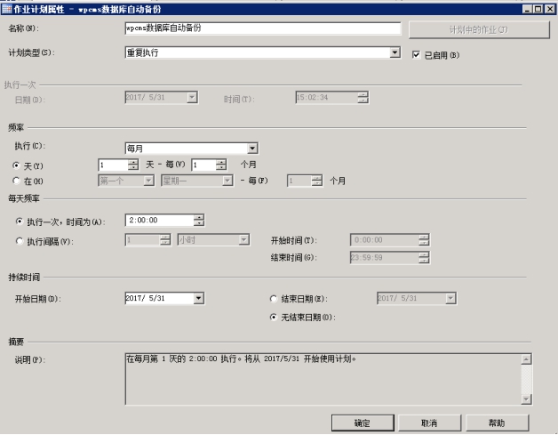
Task: Click the description box scrollbar down arrow
Action: click(525, 399)
